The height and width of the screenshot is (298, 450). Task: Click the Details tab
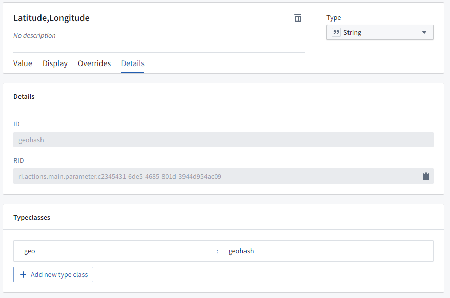point(132,63)
